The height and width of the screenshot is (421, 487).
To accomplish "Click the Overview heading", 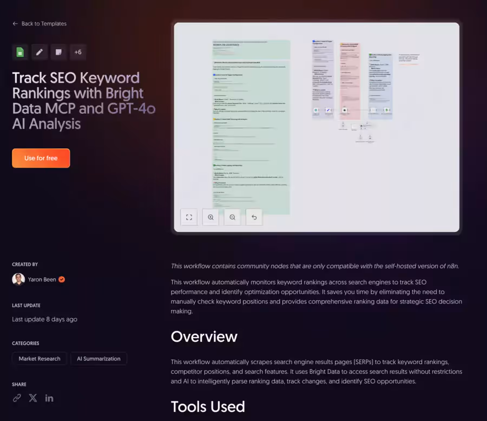I will tap(204, 336).
